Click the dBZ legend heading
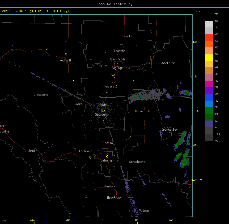 [x=215, y=14]
